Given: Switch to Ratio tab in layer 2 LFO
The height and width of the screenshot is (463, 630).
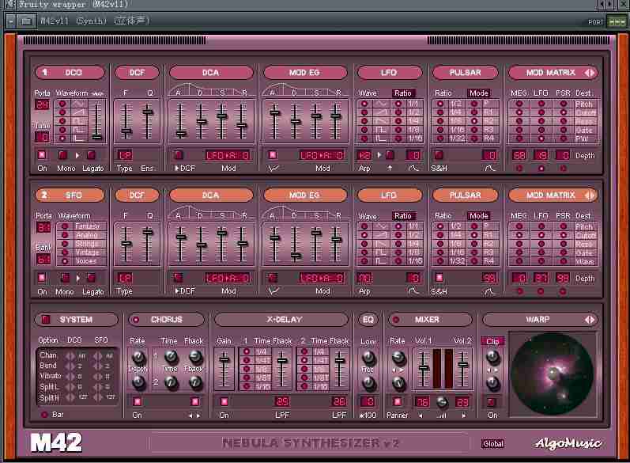Looking at the screenshot, I should pyautogui.click(x=403, y=216).
